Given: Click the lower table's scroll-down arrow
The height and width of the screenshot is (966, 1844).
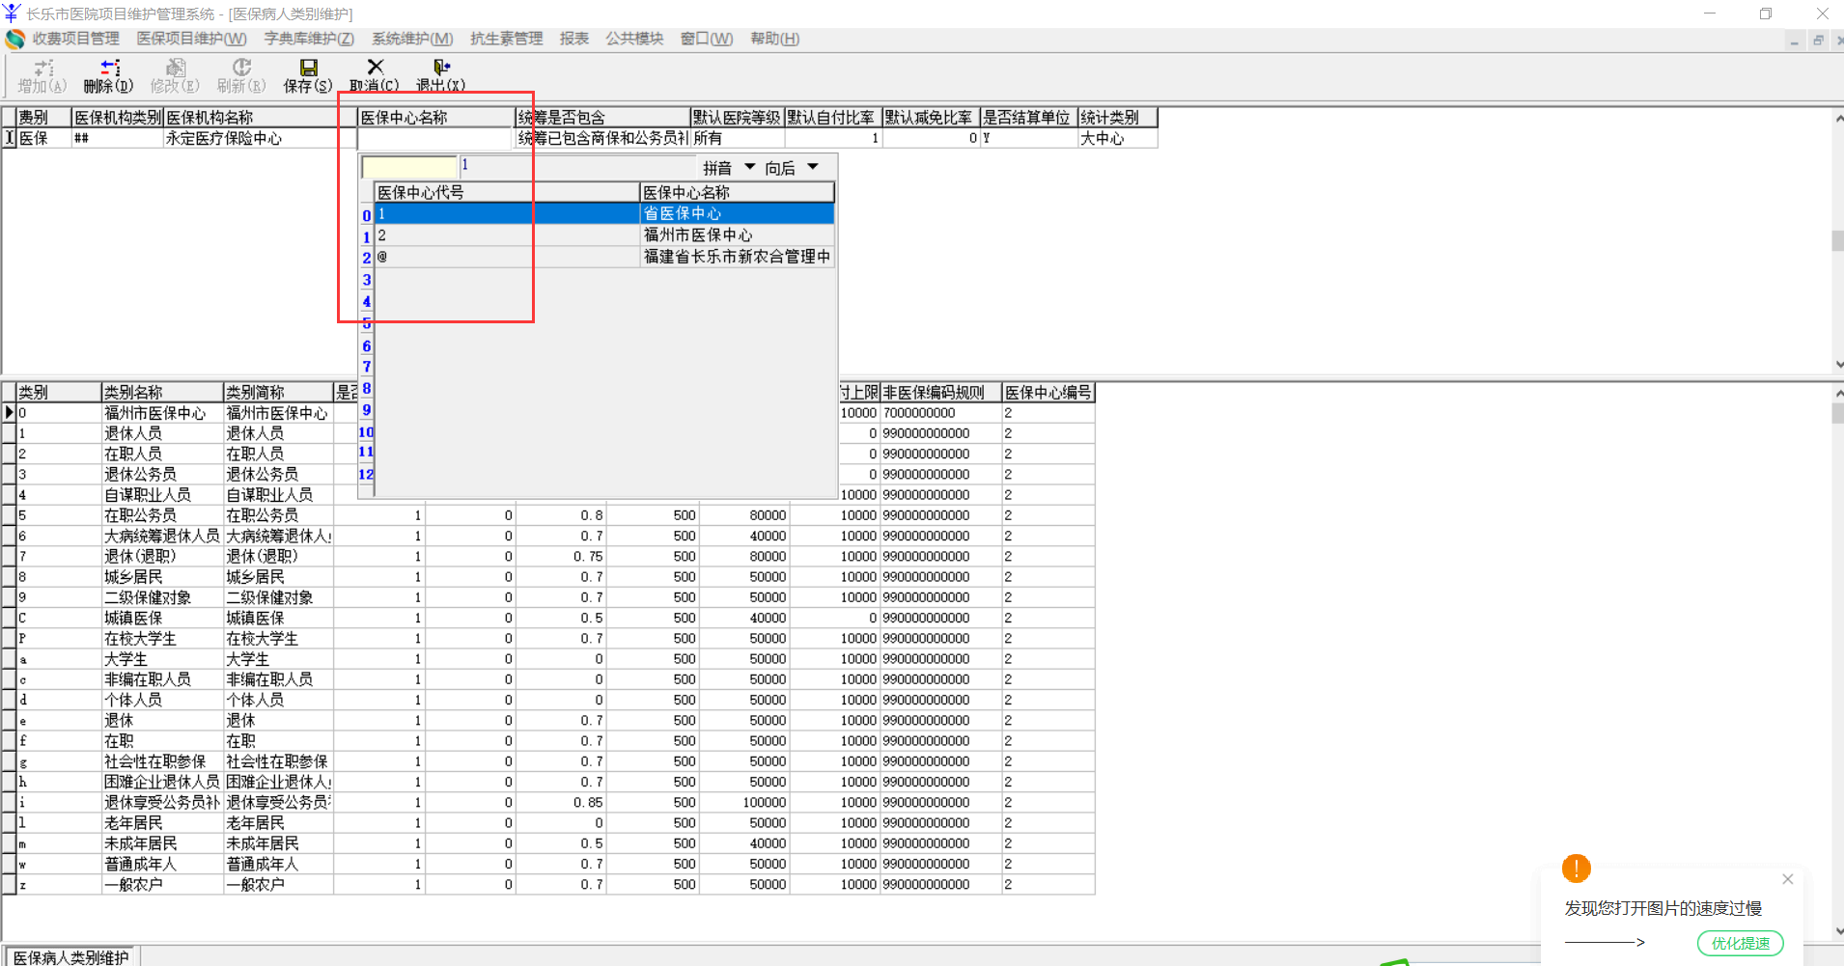Looking at the screenshot, I should (1837, 930).
